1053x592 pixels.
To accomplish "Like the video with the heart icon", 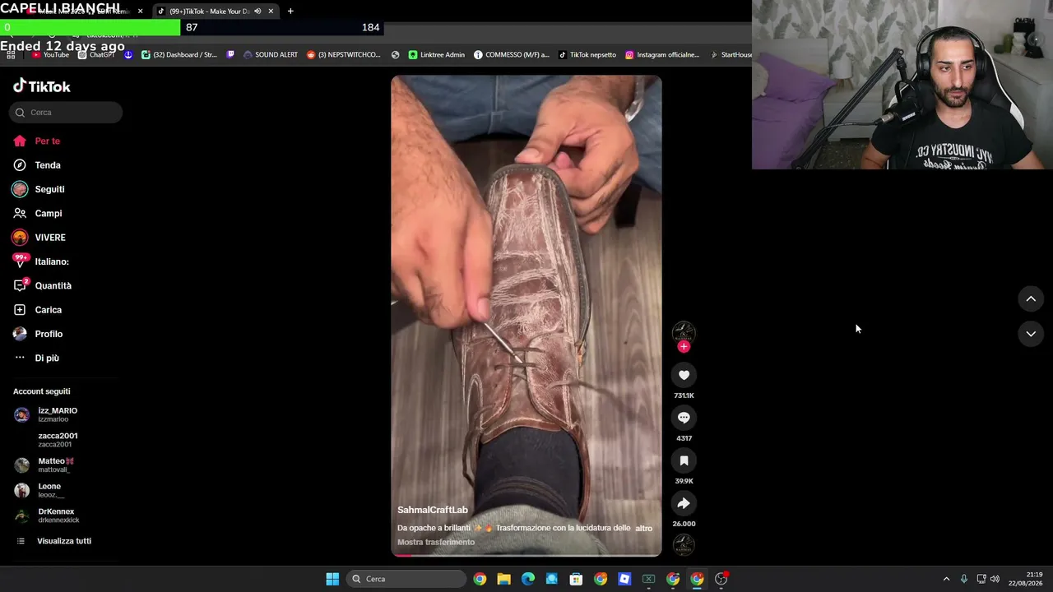I will (684, 375).
